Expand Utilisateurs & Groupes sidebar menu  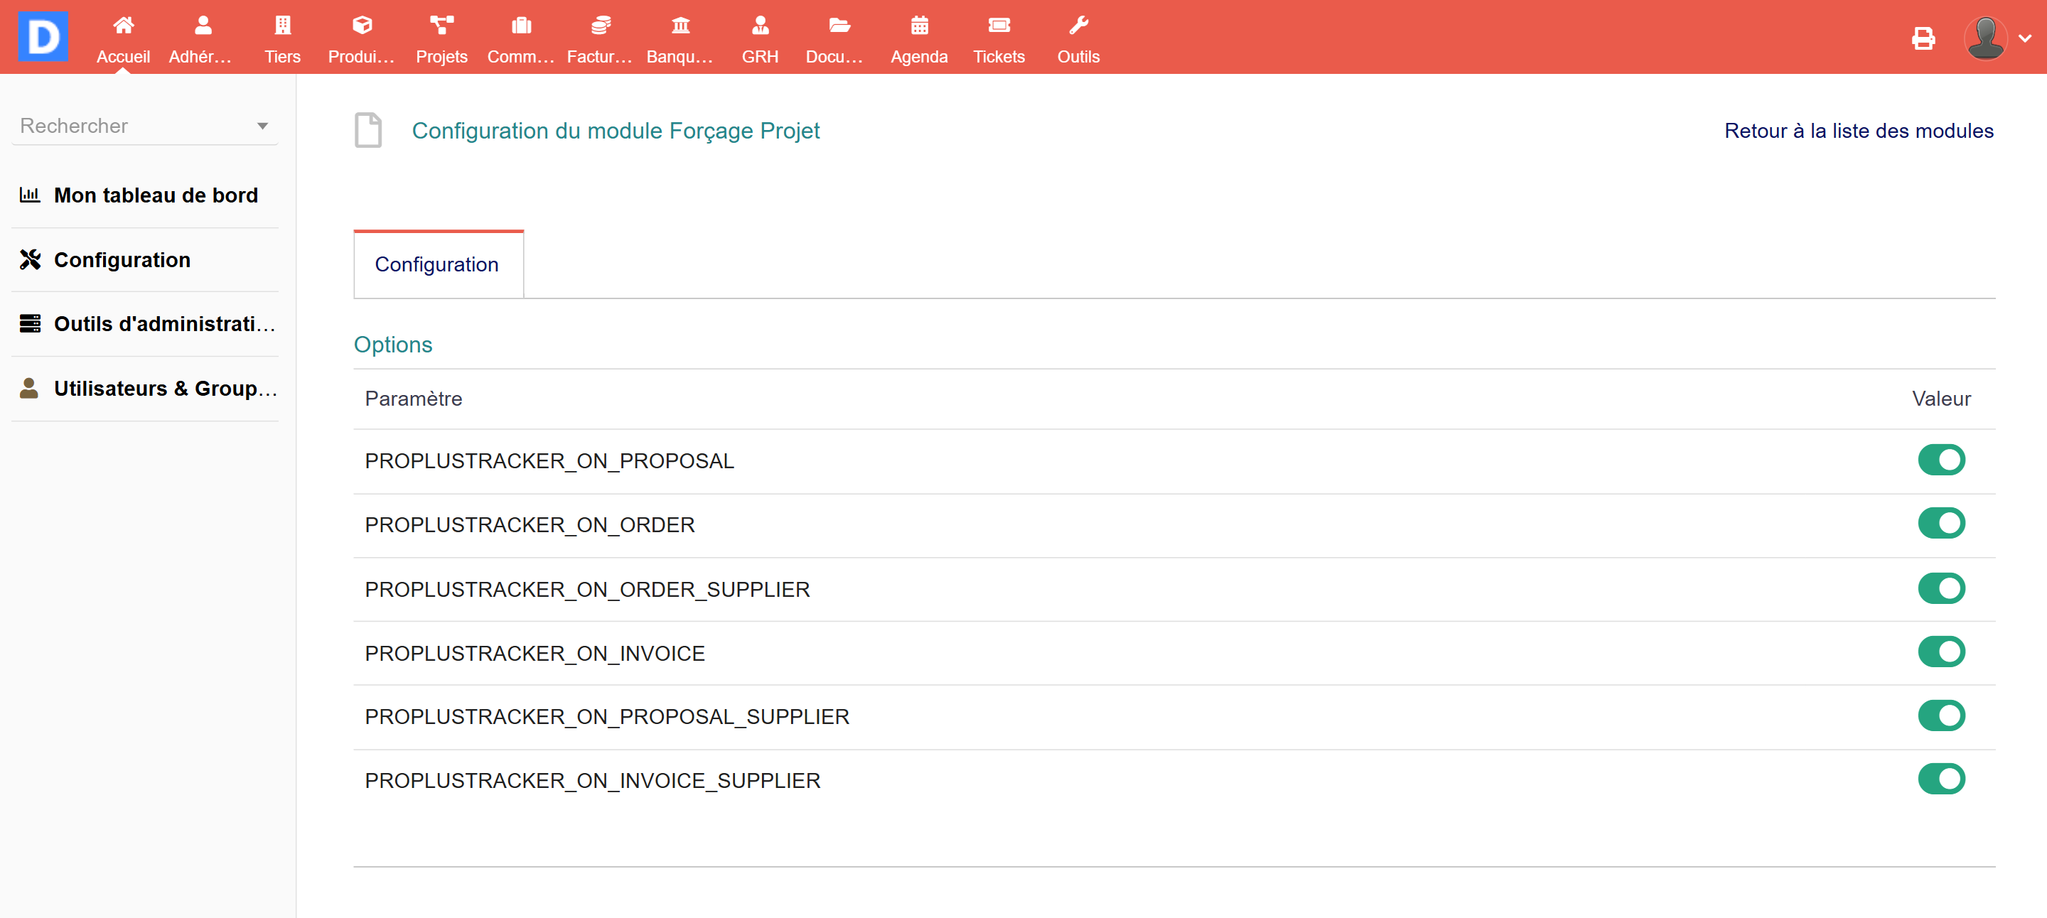164,389
